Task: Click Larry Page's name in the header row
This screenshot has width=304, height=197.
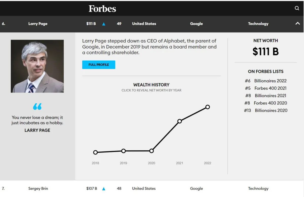Action: coord(38,24)
